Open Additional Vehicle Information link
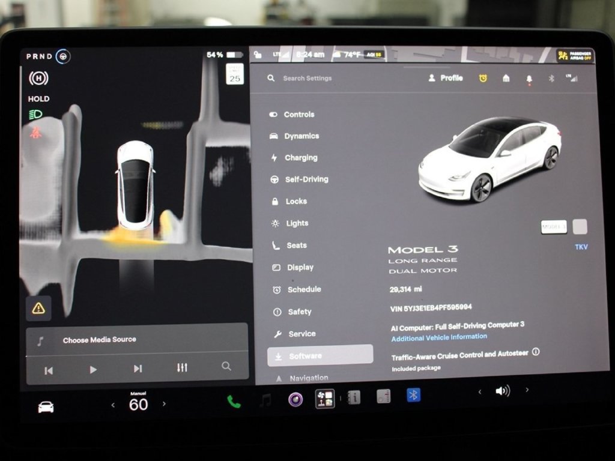This screenshot has height=461, width=615. [439, 337]
